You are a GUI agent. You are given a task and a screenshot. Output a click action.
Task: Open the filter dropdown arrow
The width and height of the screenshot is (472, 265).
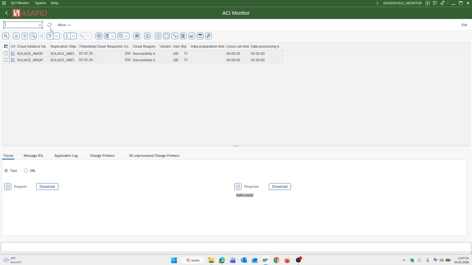pos(57,36)
